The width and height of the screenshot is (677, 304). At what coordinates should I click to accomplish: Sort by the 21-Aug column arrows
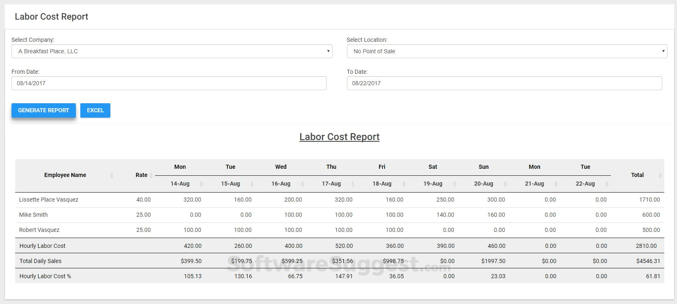[556, 184]
